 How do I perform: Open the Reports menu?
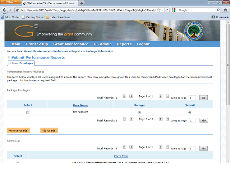[x=124, y=44]
